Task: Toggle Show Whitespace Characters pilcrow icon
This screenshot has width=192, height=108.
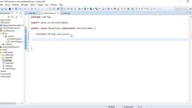Action: point(75,9)
